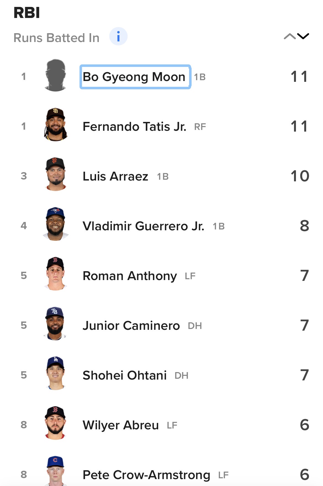Click Roman Anthony's headshot photo
323x486 pixels.
click(55, 274)
